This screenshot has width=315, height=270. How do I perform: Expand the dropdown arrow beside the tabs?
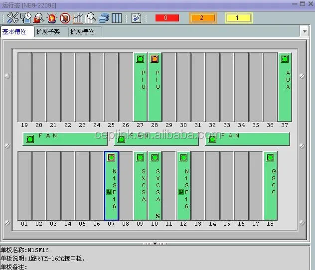point(305,31)
